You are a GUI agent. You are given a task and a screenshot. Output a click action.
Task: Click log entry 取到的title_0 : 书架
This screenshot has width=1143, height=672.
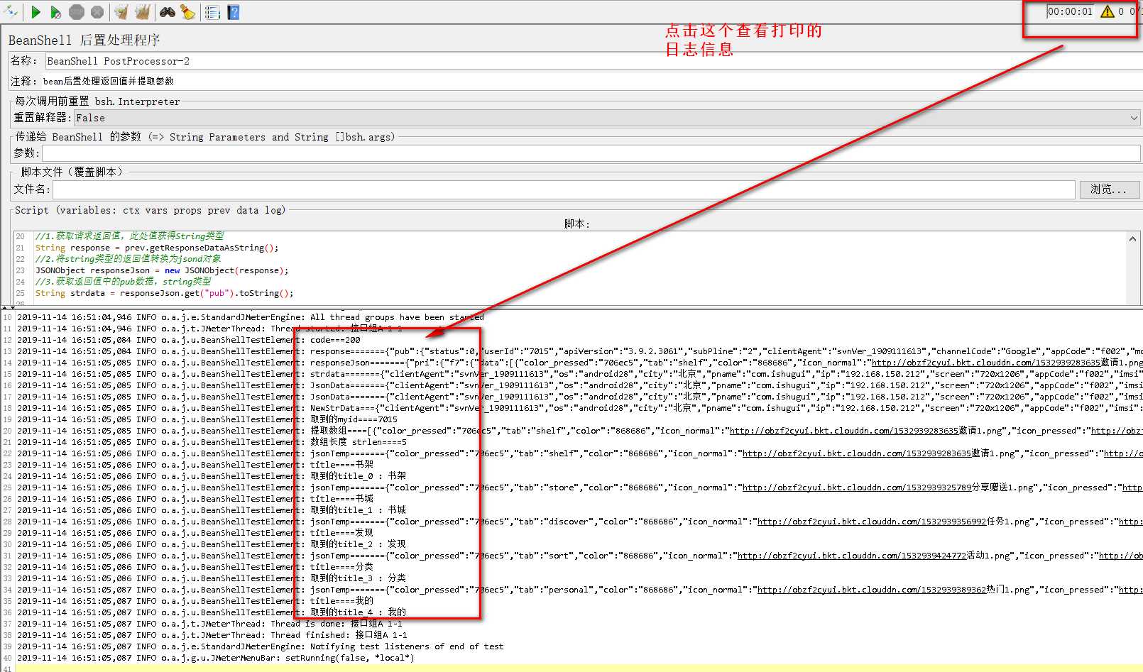[x=358, y=476]
